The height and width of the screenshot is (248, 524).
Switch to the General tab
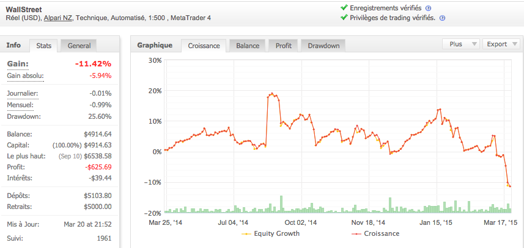coord(79,46)
